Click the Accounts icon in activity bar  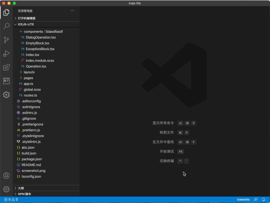(x=6, y=176)
